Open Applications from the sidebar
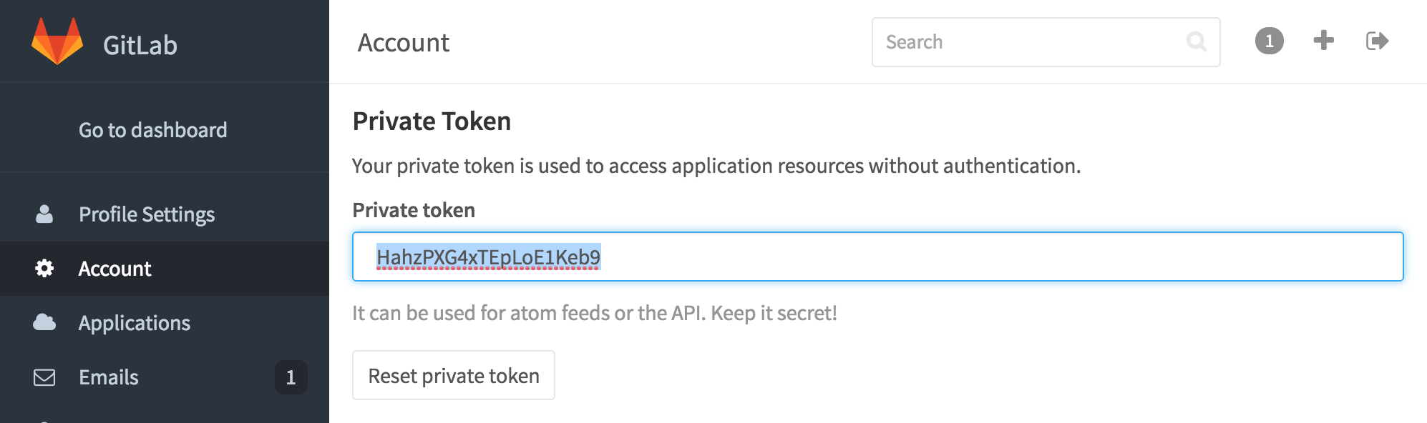The width and height of the screenshot is (1427, 423). 135,322
